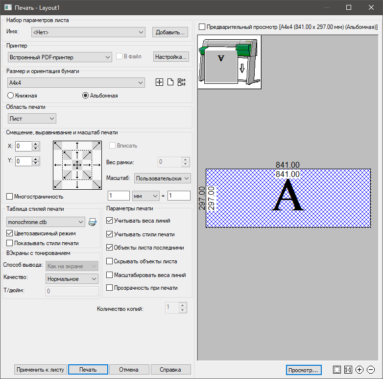Open the Встроенный PDF-принтер printer dropdown

[x=60, y=57]
